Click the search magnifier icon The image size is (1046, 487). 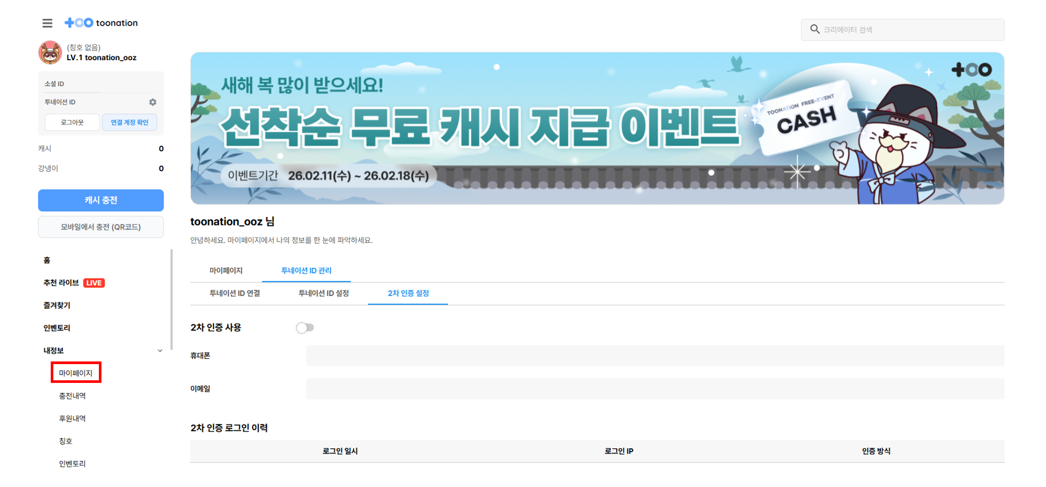point(815,29)
